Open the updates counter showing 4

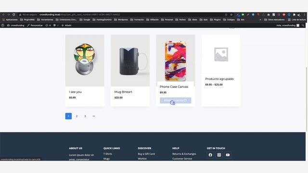[x=48, y=25]
